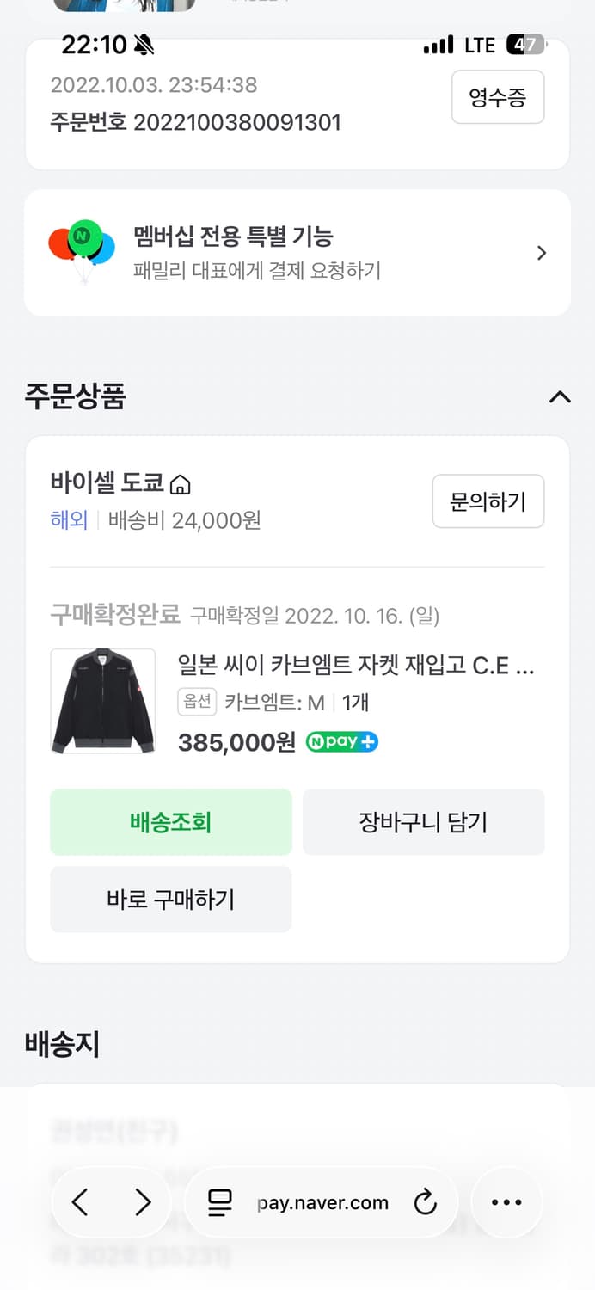Expand the 멤버십 전용 특별 기능 panel

[542, 252]
